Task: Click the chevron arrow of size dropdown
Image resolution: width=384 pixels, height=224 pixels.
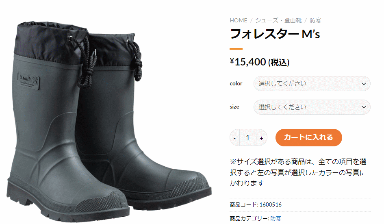Action: click(x=364, y=107)
